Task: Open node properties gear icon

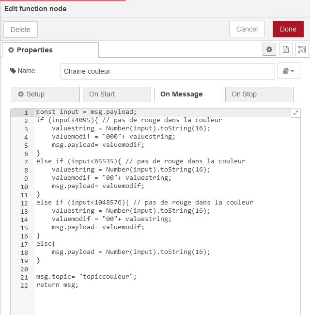Action: pos(269,49)
